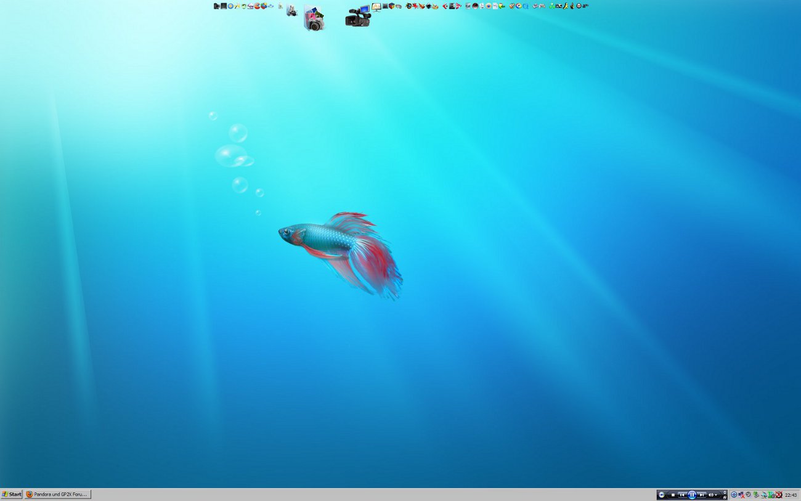The width and height of the screenshot is (801, 501).
Task: Launch the video camcorder dock icon
Action: [357, 17]
